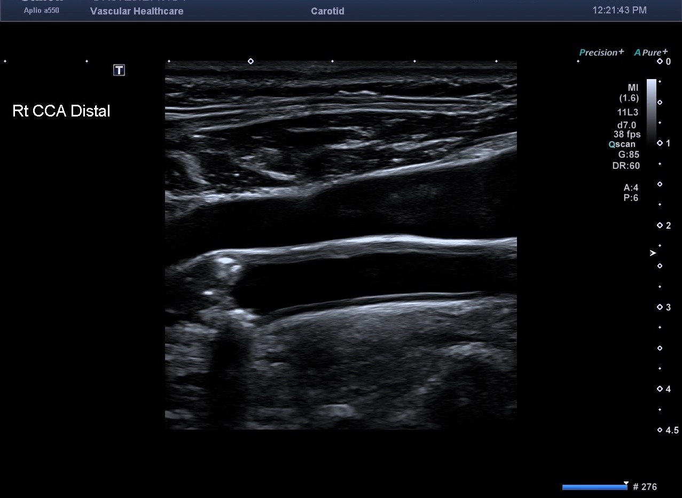The width and height of the screenshot is (682, 498).
Task: Click the "Qscan" label
Action: tap(622, 144)
